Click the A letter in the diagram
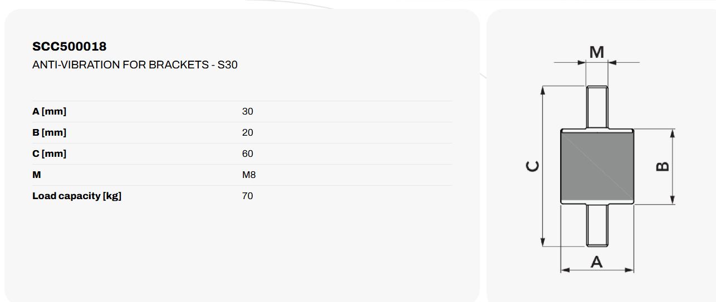This screenshot has height=302, width=716. [597, 261]
